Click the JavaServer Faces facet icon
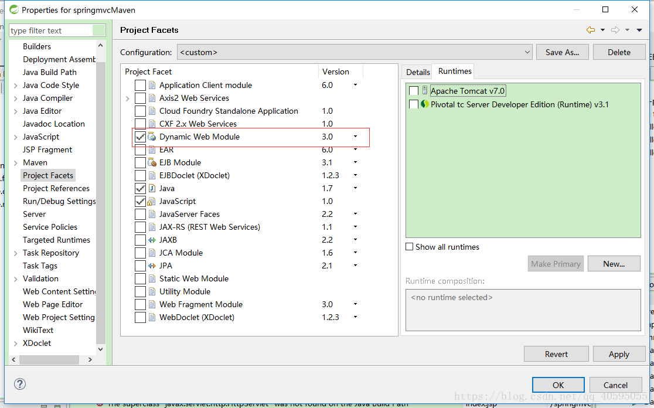654x408 pixels. coord(152,215)
